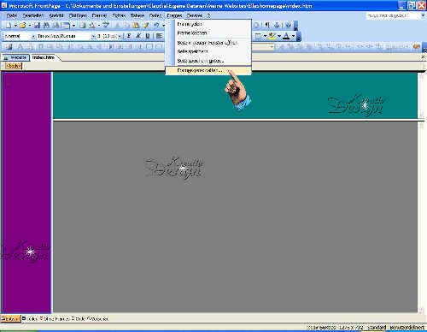The height and width of the screenshot is (332, 427).
Task: Click the outside borders icon
Action: click(x=258, y=36)
